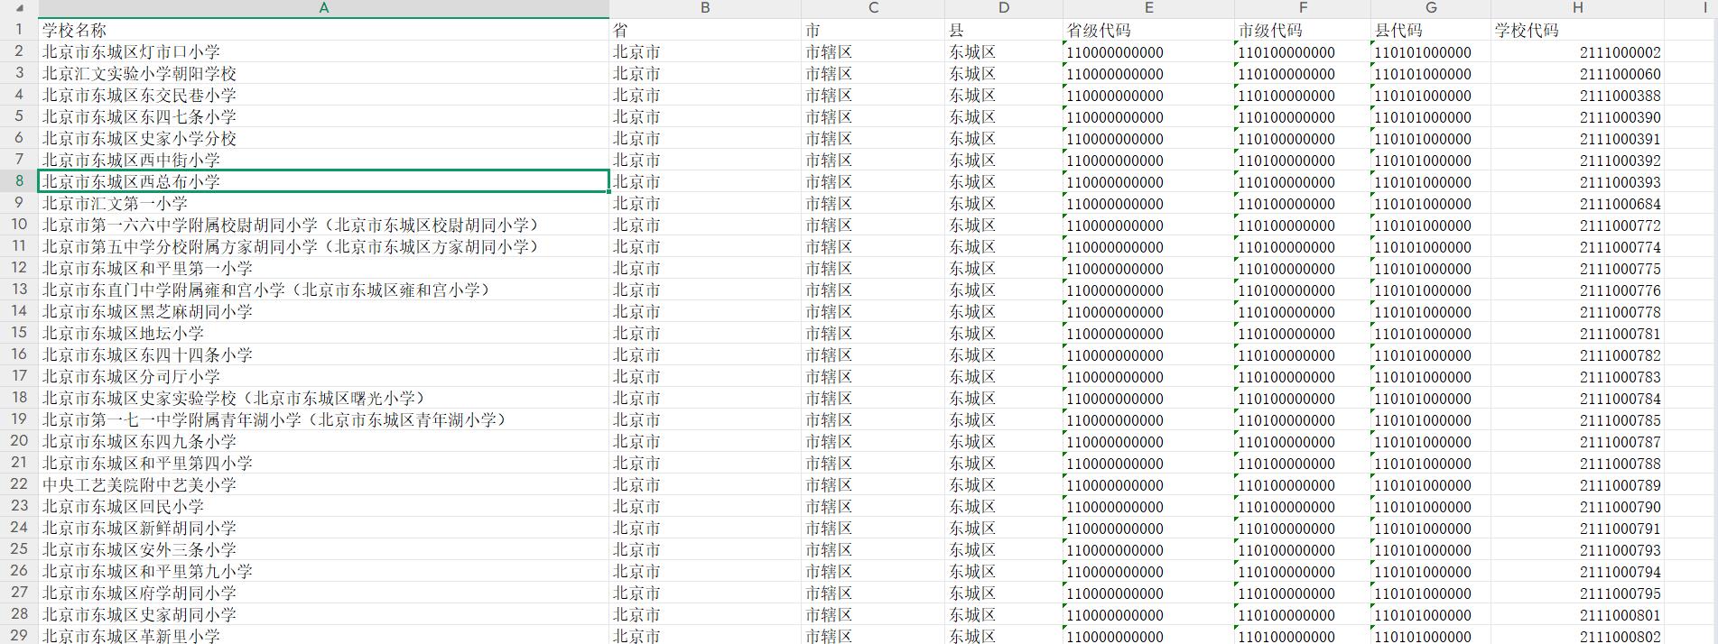Click the 省级代码 header cell
The image size is (1718, 644).
click(1098, 30)
